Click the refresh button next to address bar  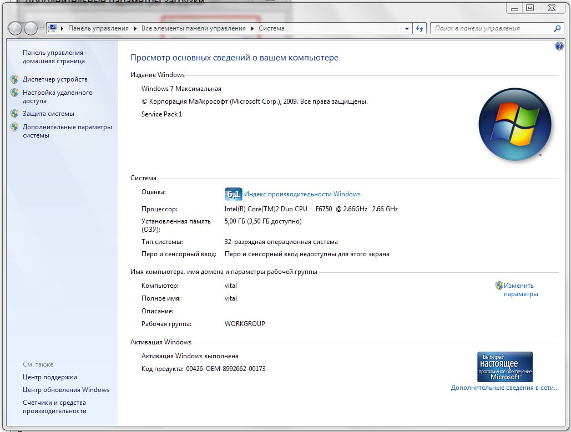coord(419,28)
